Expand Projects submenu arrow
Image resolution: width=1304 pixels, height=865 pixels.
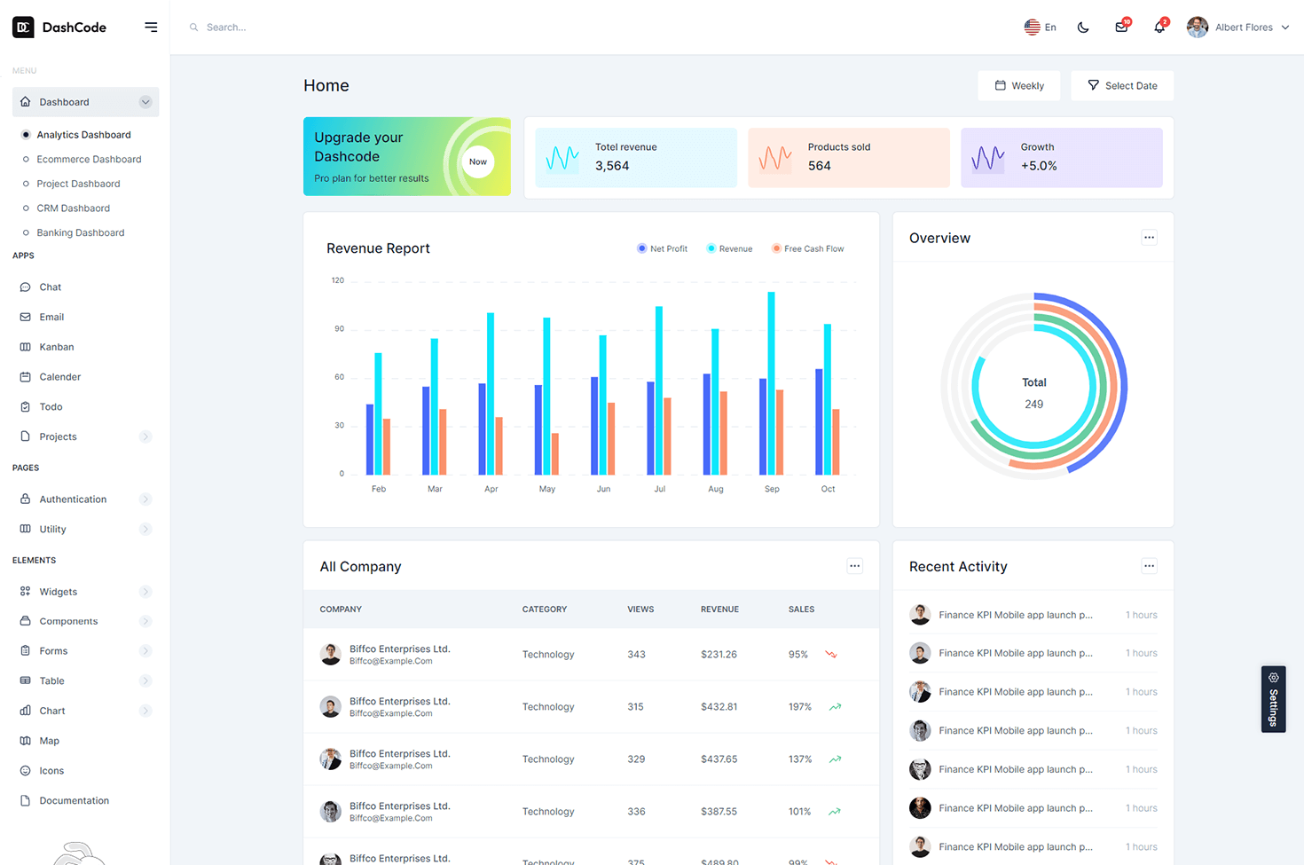pos(145,436)
